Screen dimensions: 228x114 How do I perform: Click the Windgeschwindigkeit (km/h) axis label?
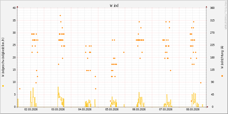coord(3,57)
